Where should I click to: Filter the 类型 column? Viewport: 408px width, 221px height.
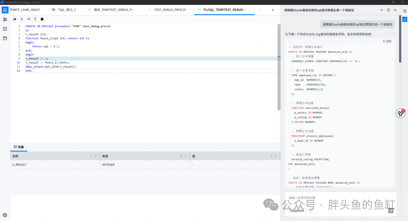185,156
